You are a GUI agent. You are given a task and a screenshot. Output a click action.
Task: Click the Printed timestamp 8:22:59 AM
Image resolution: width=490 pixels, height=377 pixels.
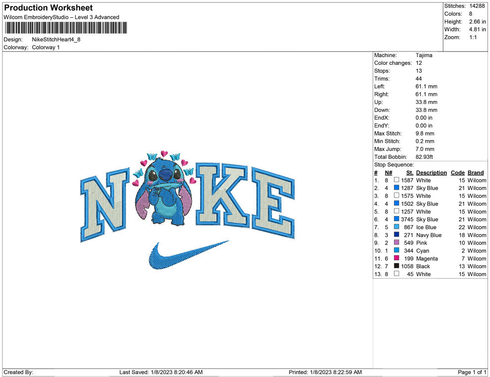pyautogui.click(x=347, y=372)
